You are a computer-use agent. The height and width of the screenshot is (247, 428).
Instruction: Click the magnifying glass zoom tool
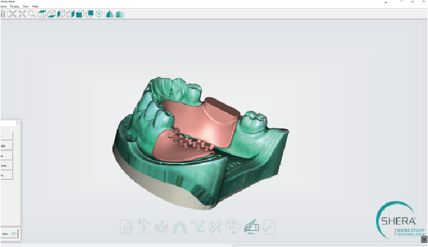(x=32, y=14)
